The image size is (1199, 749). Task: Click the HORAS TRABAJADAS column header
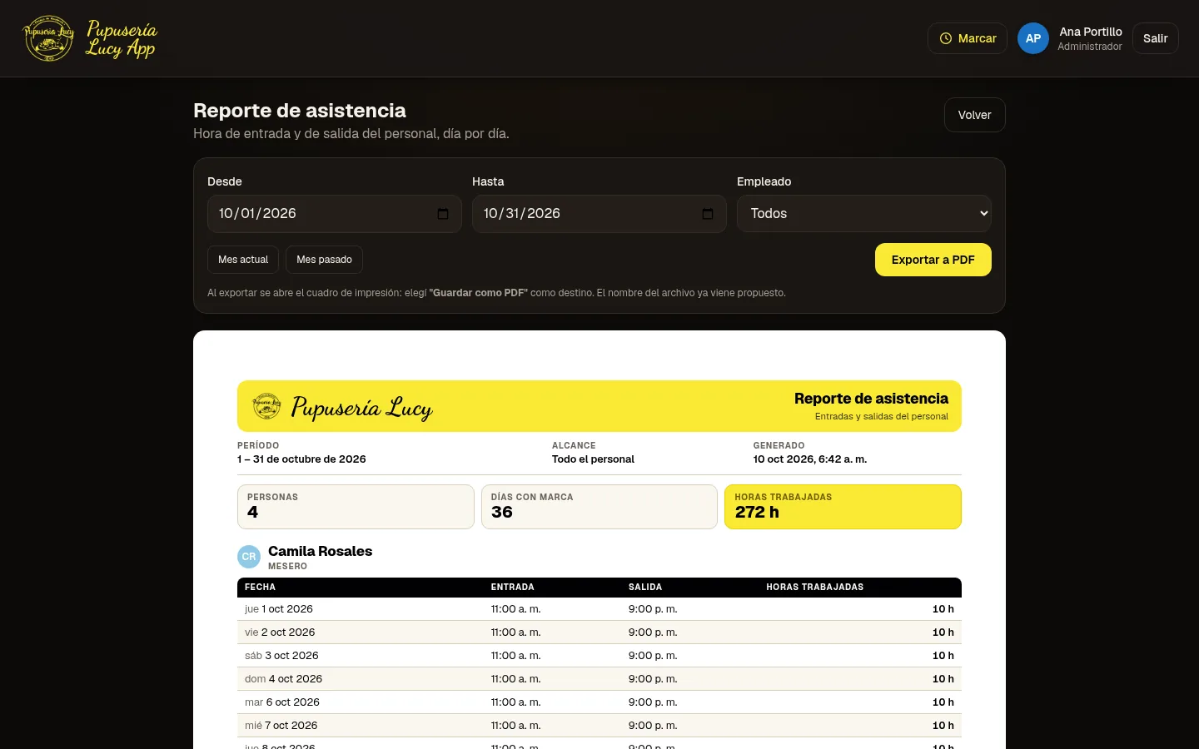tap(814, 588)
